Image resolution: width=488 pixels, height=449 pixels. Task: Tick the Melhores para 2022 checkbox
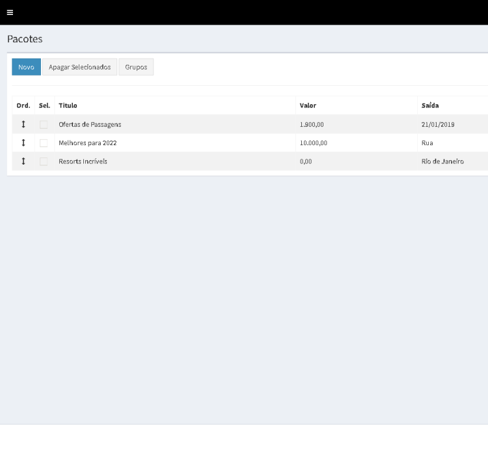(x=44, y=143)
